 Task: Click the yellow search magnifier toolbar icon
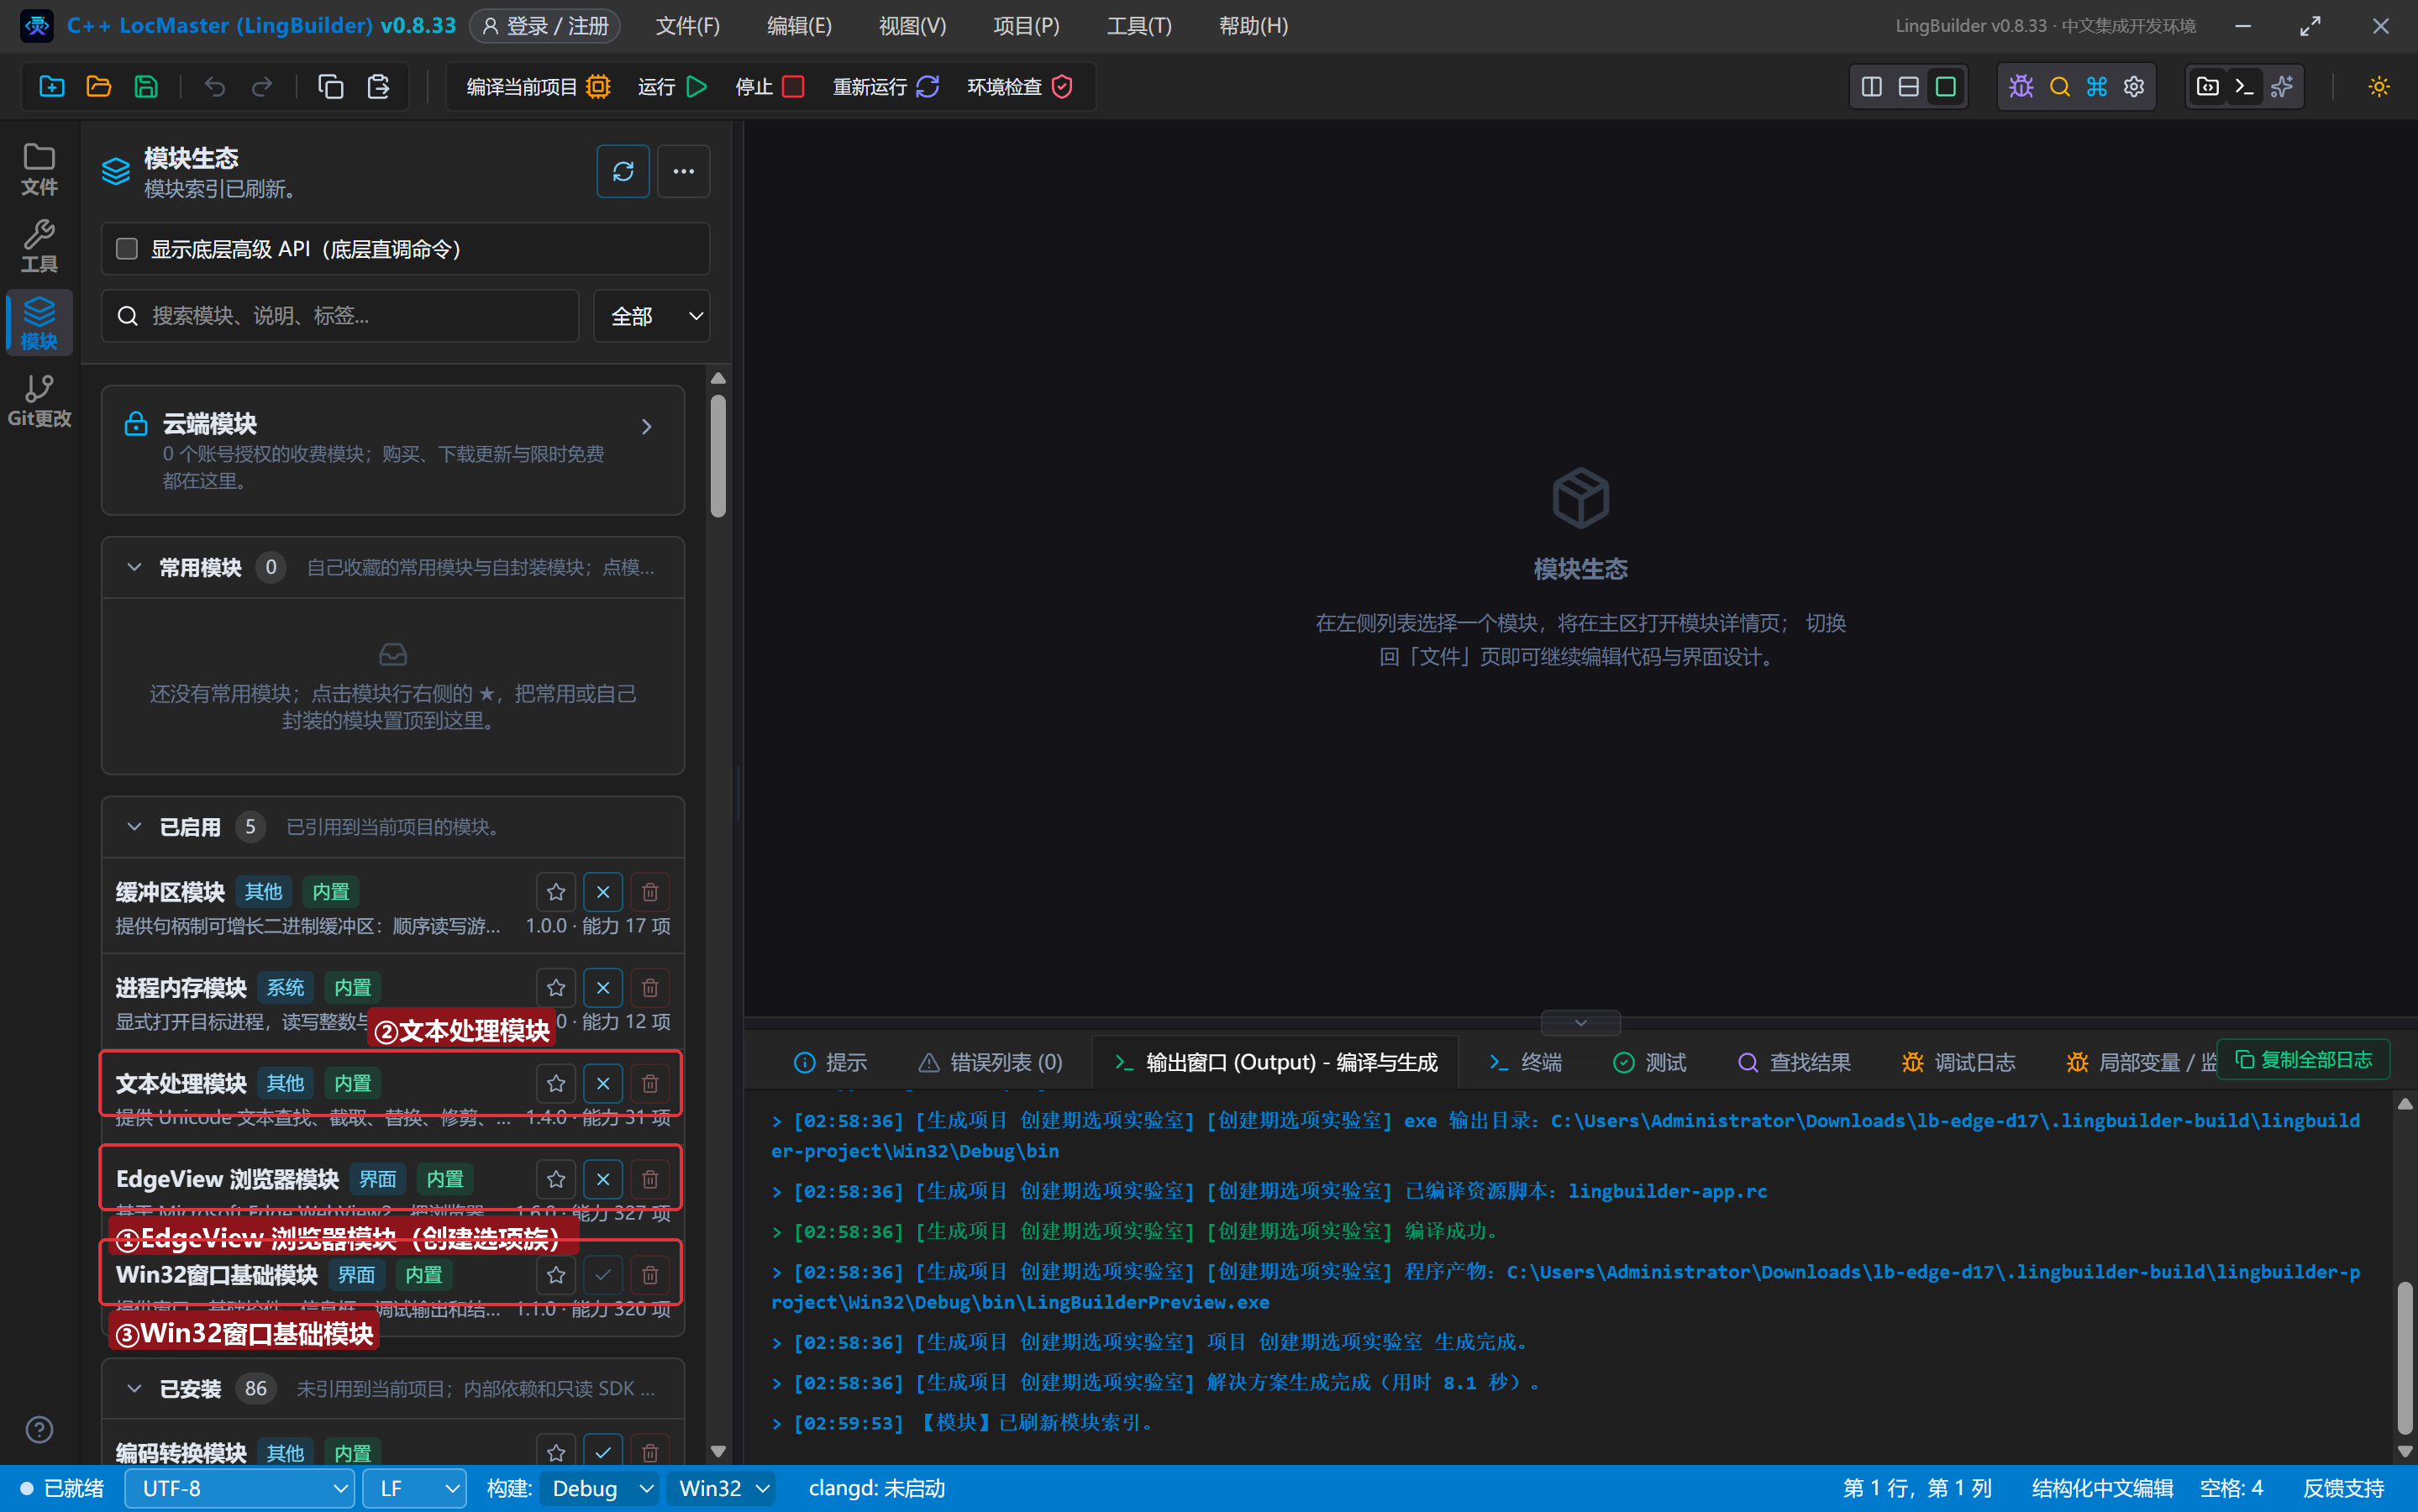pyautogui.click(x=2059, y=87)
